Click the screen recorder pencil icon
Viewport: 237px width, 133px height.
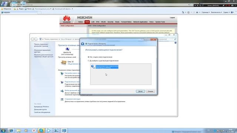tap(223, 6)
